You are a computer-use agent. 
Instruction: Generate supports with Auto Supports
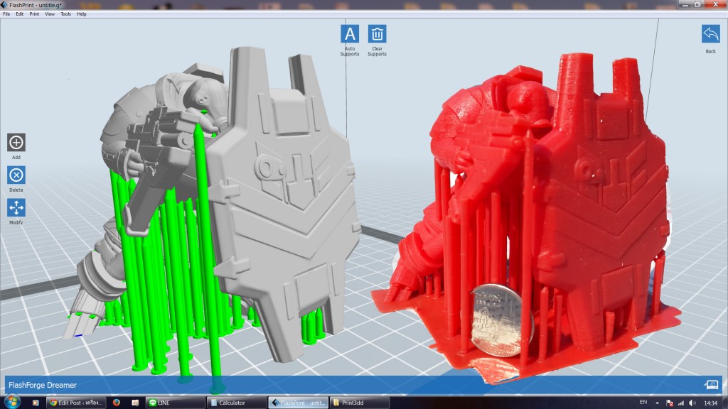coord(350,34)
